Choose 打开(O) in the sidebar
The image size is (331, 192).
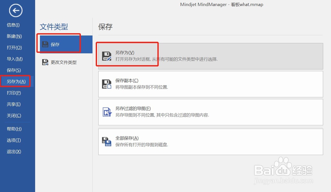coord(14,48)
